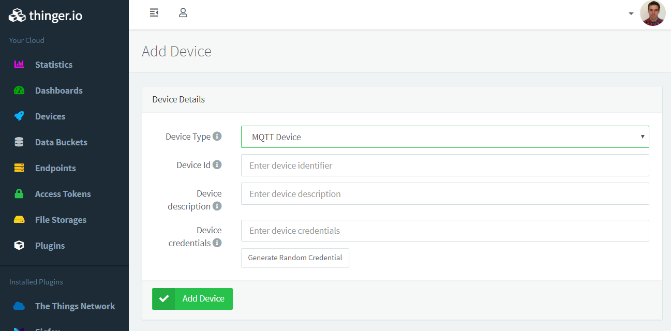Click the Plugins cube icon
Screen dimensions: 671x331
coord(19,246)
